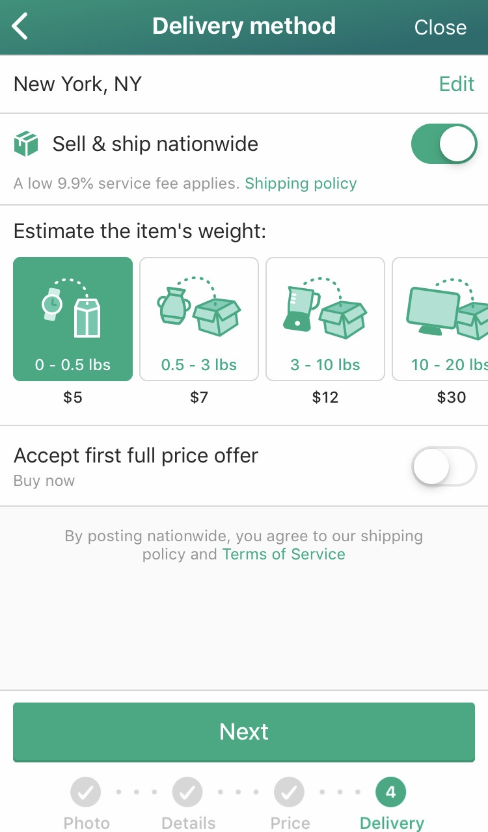Go to the Price step label
Image resolution: width=488 pixels, height=832 pixels.
(x=290, y=823)
